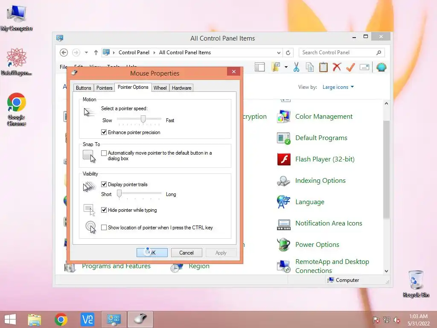Switch to the Wheel tab
Screen dimensions: 437x328
click(160, 88)
